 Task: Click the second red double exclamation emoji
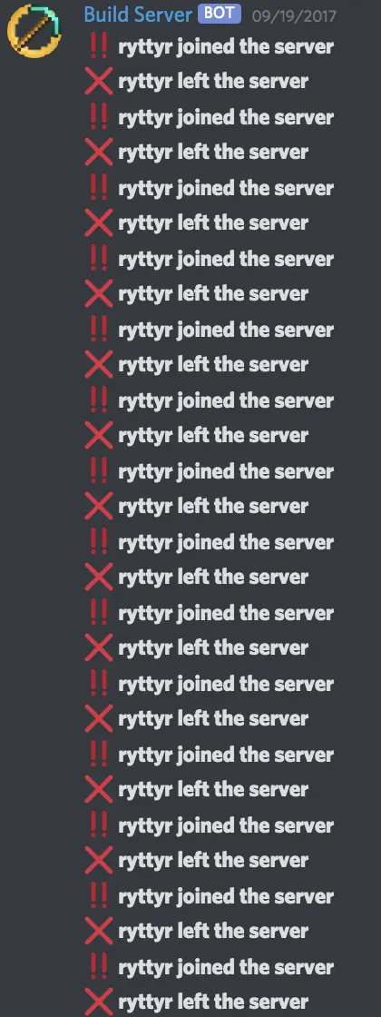[x=99, y=117]
